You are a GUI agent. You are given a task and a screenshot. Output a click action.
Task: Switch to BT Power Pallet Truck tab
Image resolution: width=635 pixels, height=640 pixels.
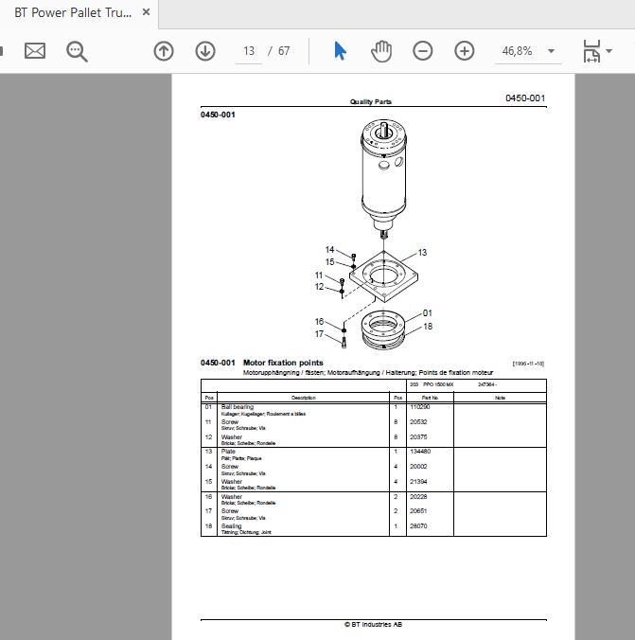(73, 12)
